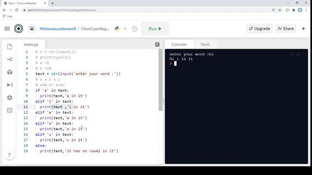This screenshot has width=312, height=175.
Task: Open the help question mark icon
Action: point(9,155)
